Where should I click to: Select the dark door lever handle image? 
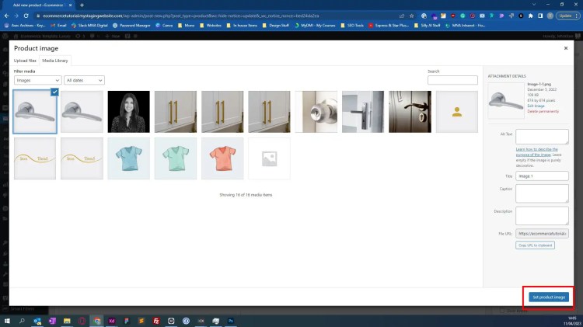click(410, 112)
